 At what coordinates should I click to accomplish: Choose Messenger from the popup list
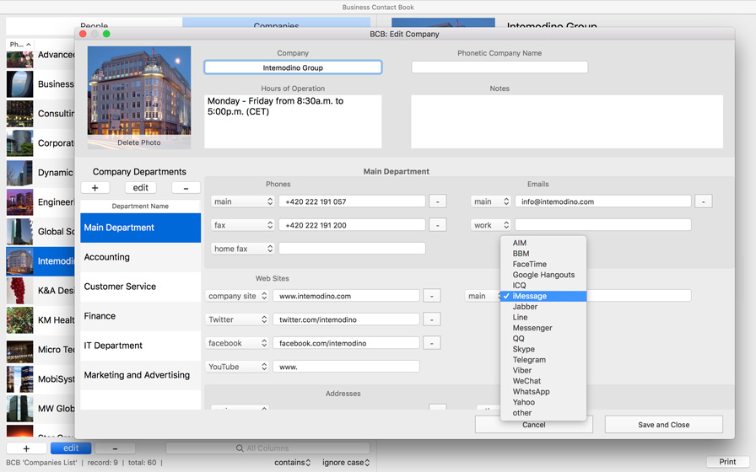tap(543, 328)
